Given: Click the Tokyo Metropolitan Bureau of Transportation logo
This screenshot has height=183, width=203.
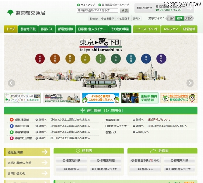Looking at the screenshot, I should (26, 13).
